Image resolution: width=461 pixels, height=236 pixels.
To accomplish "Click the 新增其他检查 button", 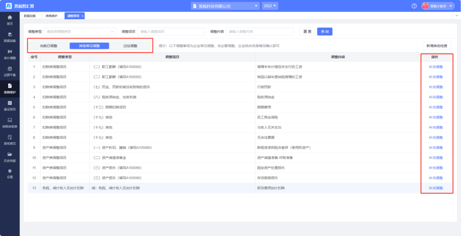I will tap(437, 46).
